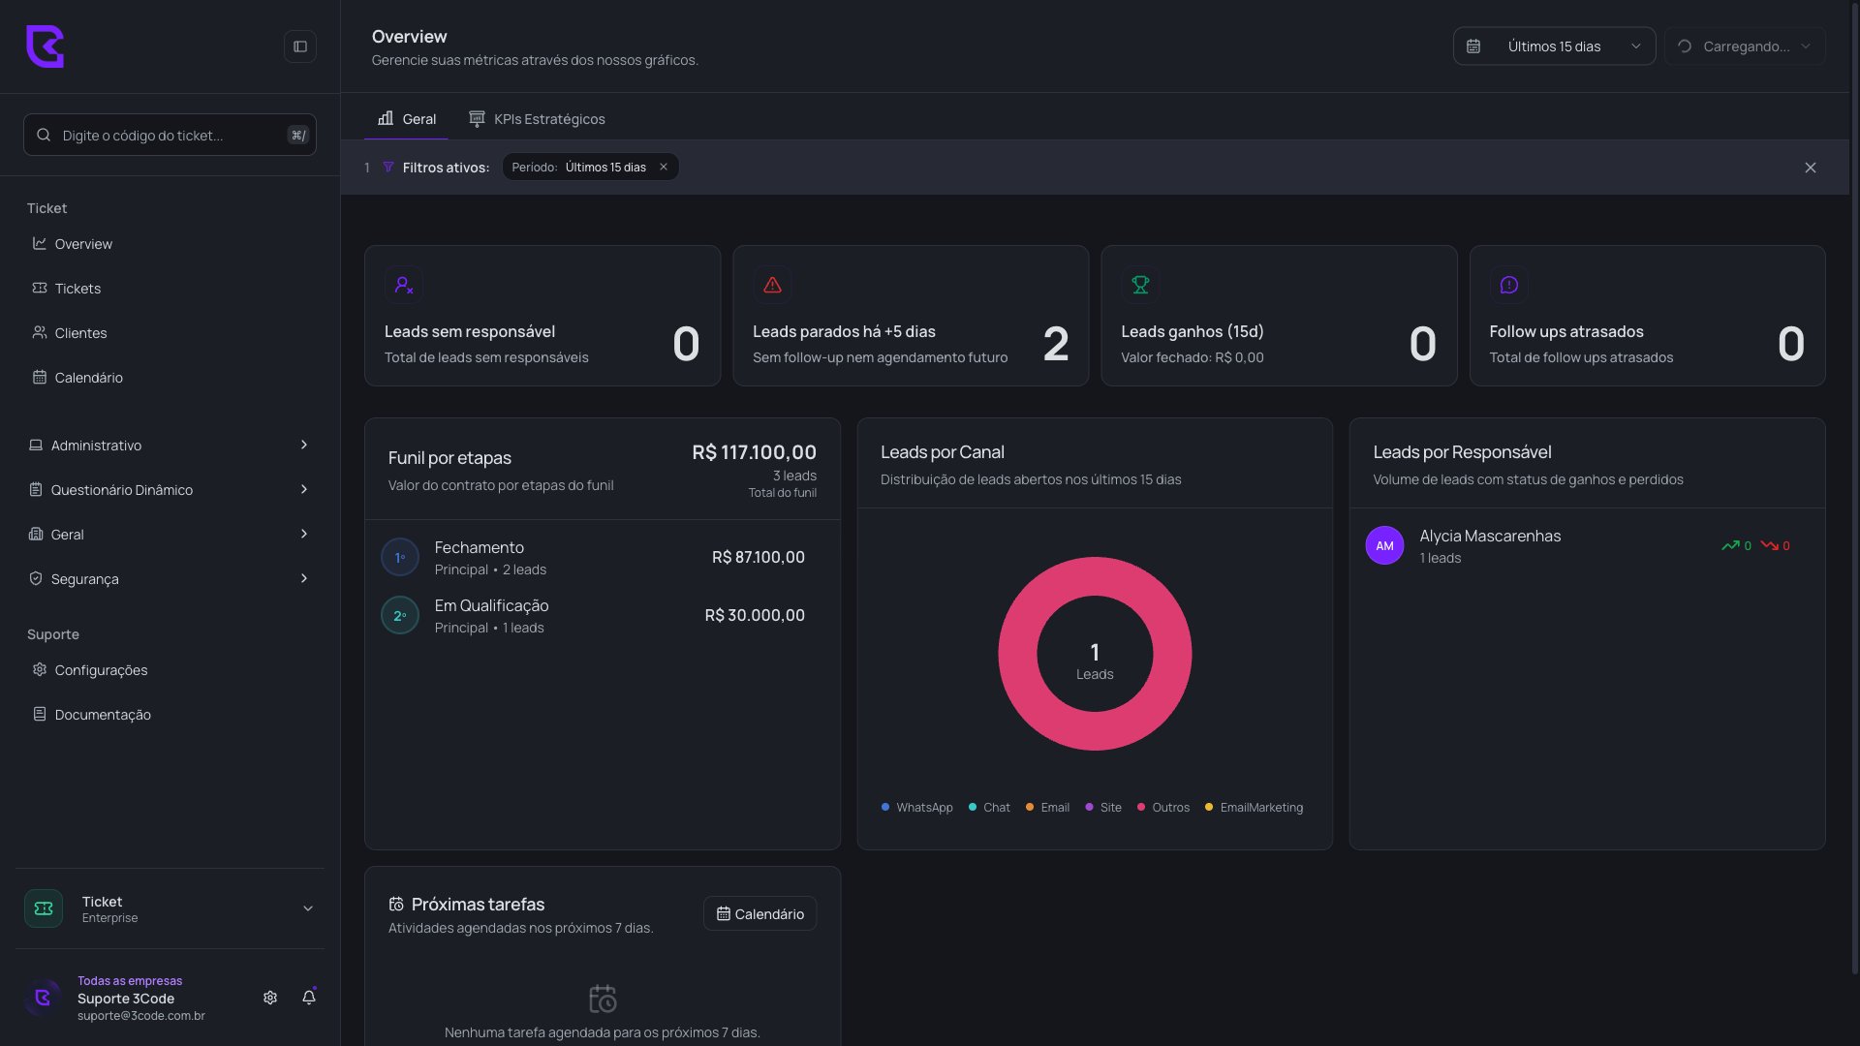Toggle the Site legend item

coord(1103,807)
